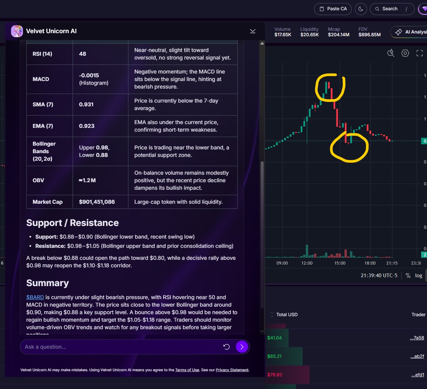Click the MACD row label
427x389 pixels.
pos(41,79)
